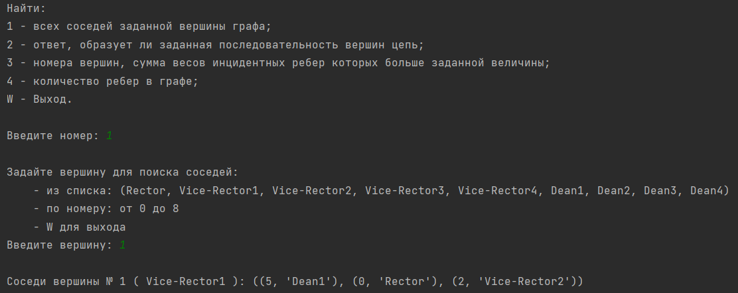Click 'Vice-Rector1' in the vertex list
This screenshot has height=293, width=738.
pos(219,190)
